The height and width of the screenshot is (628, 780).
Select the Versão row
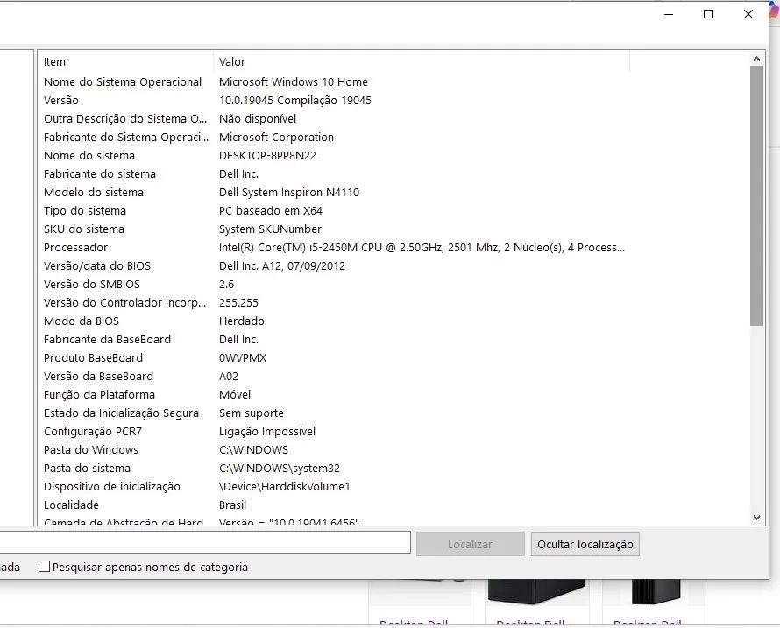(333, 100)
